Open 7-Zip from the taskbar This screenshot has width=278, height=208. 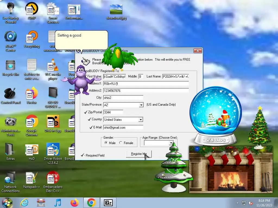tap(108, 203)
